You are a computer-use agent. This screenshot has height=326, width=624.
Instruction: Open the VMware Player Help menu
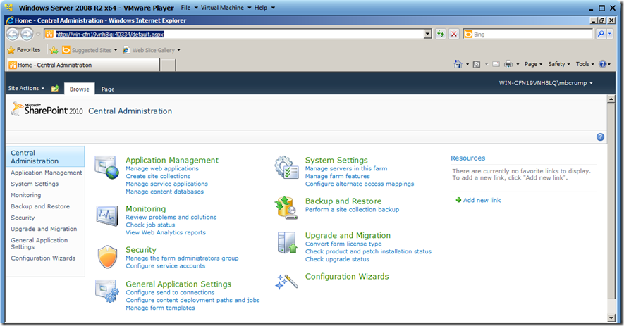264,8
